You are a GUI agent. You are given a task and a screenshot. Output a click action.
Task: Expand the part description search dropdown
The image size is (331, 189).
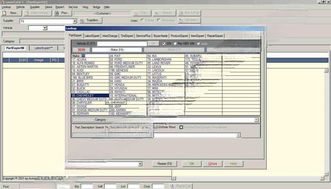click(x=238, y=135)
